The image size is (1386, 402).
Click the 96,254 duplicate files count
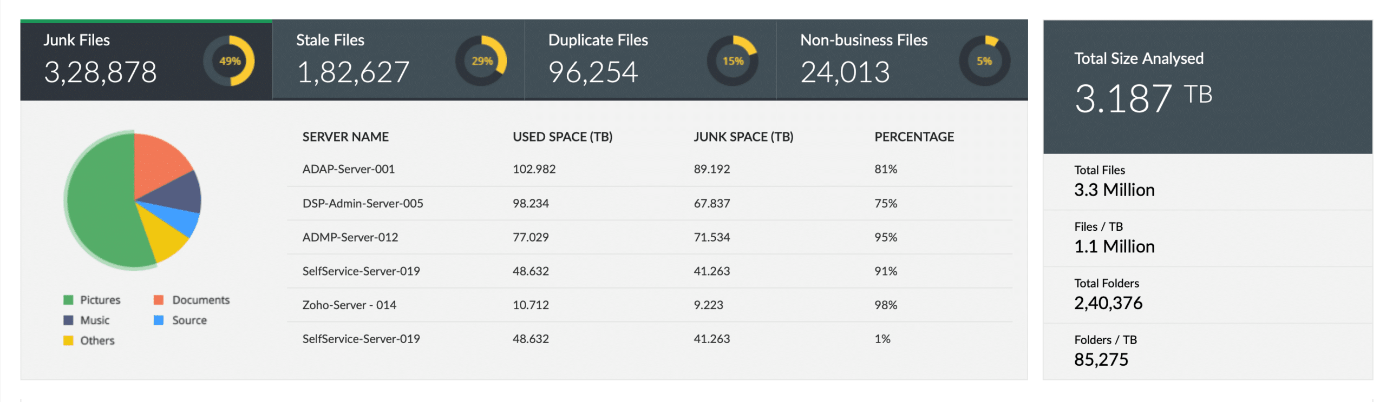pyautogui.click(x=593, y=72)
